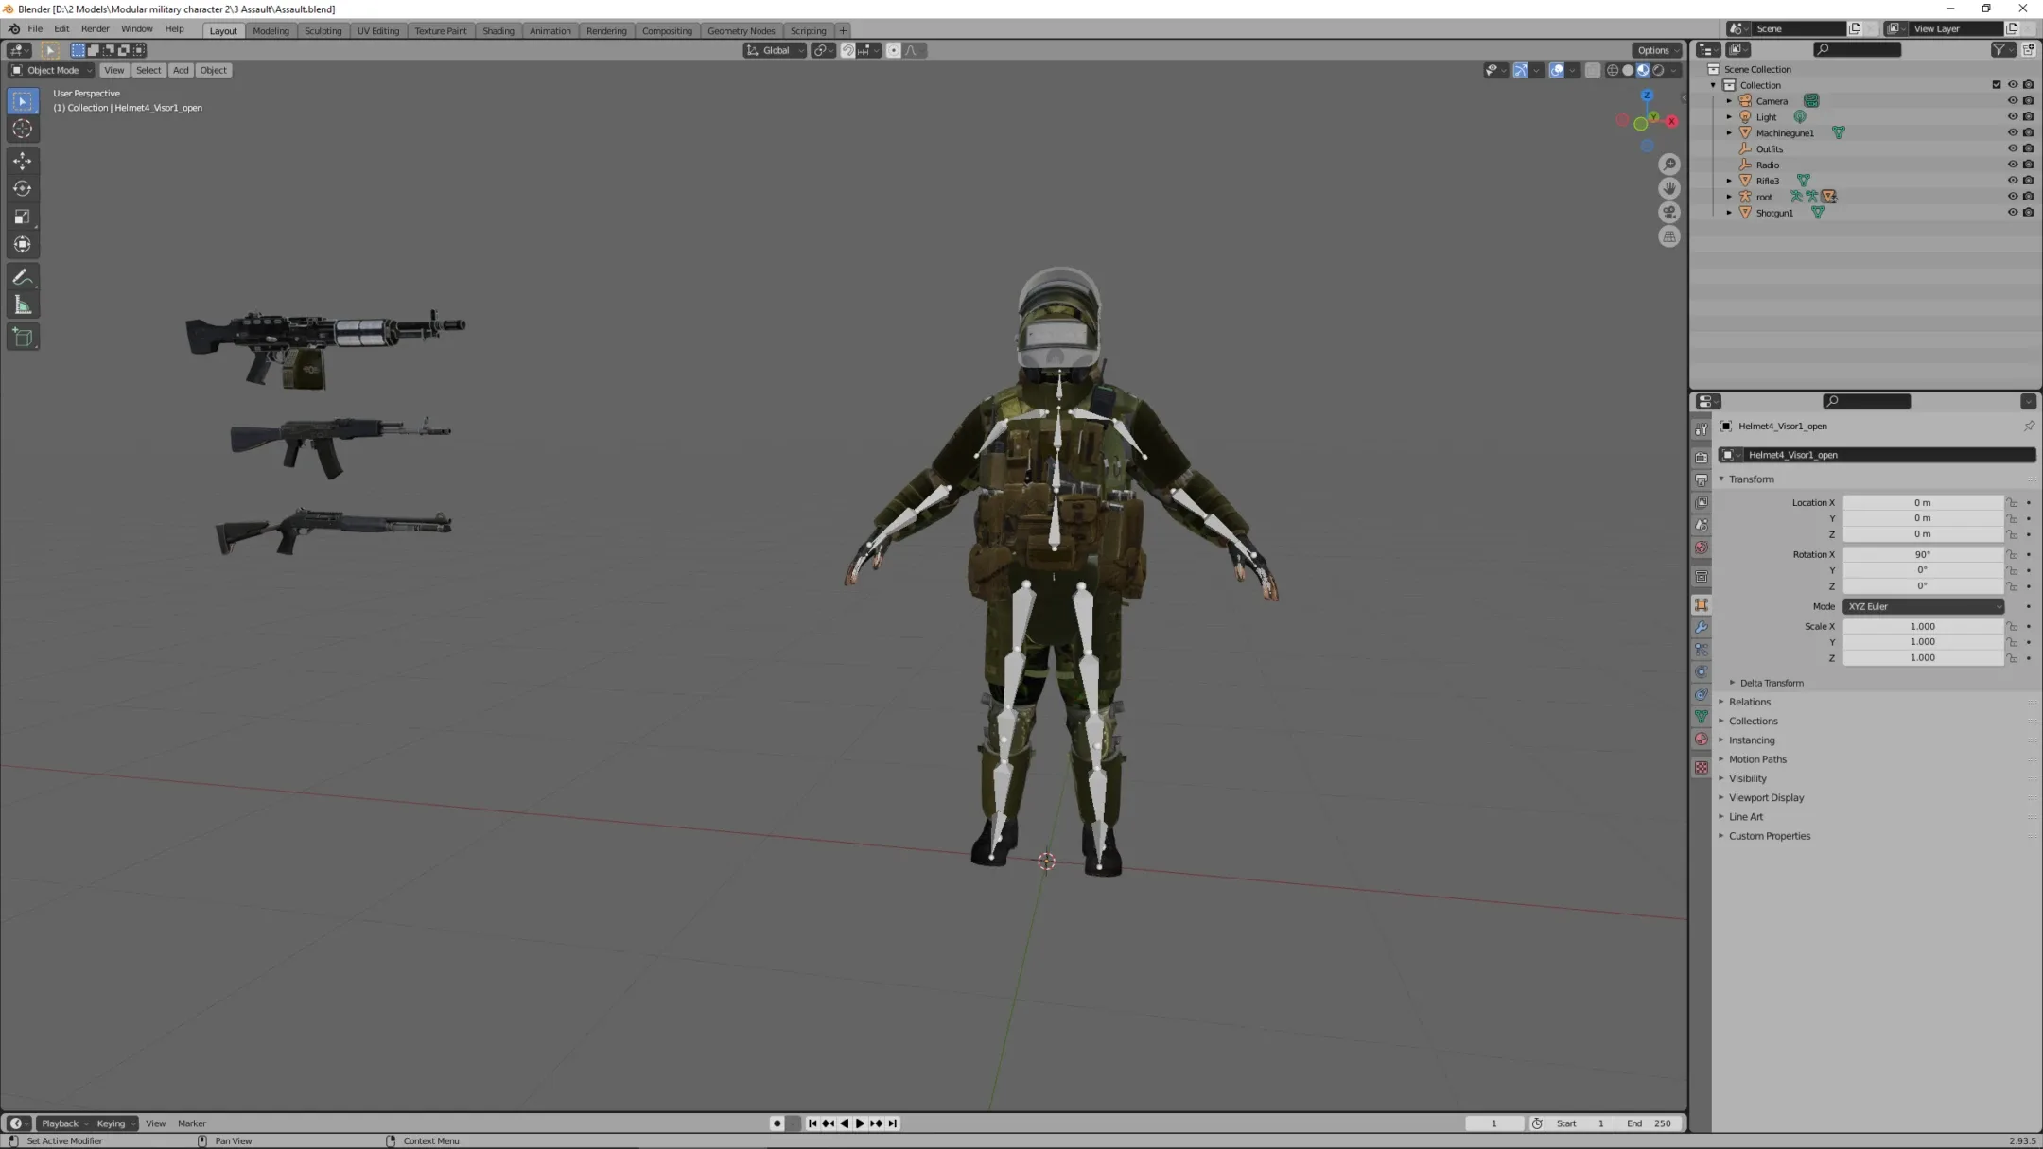Toggle visibility of Shotgun1 object
This screenshot has height=1149, width=2043.
pyautogui.click(x=2012, y=213)
